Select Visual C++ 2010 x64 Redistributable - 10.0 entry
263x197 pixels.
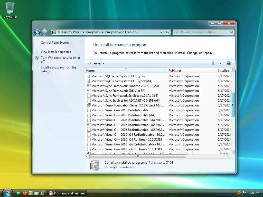click(x=158, y=134)
